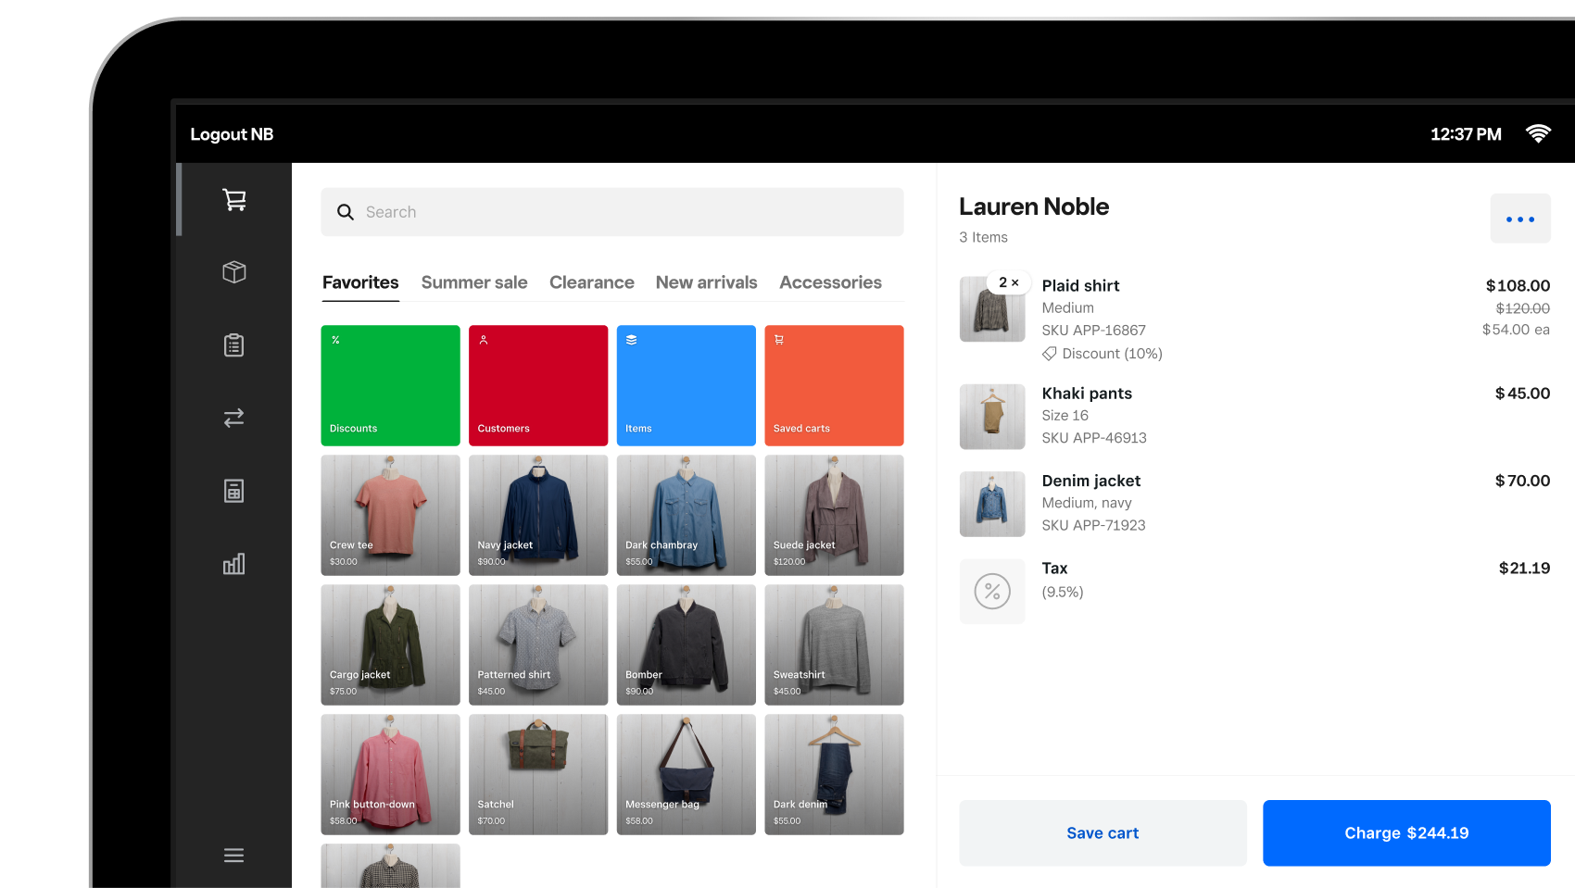
Task: Open the shopping cart section in the sidebar
Action: [x=233, y=198]
